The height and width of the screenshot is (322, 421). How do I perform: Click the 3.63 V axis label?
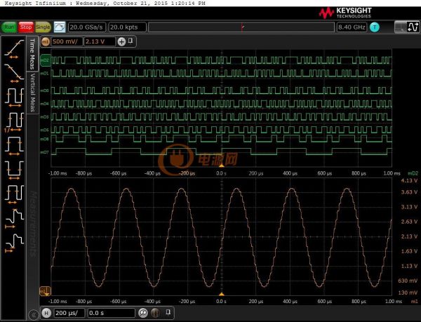pos(409,192)
